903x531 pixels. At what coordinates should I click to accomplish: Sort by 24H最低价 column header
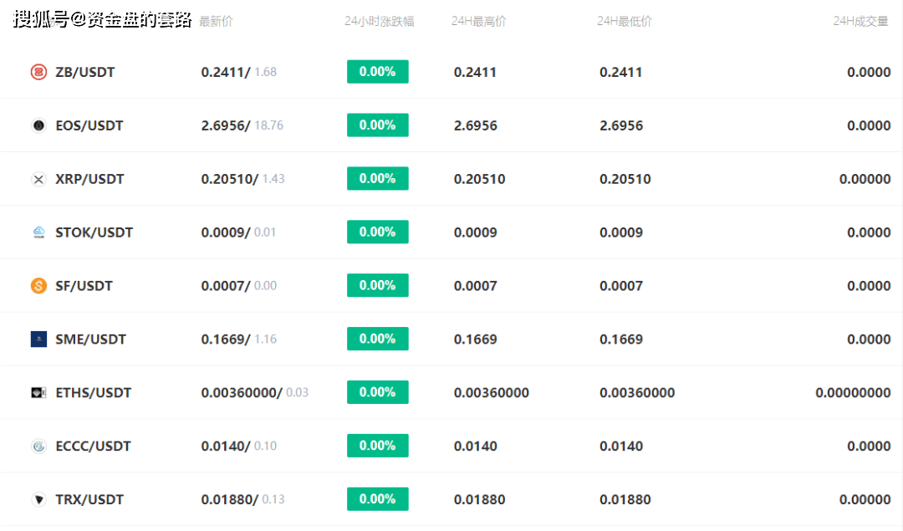tap(625, 21)
